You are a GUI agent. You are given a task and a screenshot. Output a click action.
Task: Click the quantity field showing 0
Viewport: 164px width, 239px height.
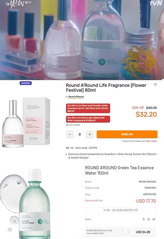[80, 134]
